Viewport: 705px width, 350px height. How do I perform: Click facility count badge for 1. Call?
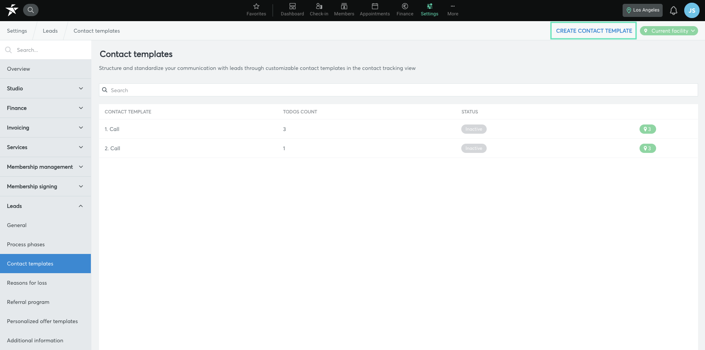648,129
